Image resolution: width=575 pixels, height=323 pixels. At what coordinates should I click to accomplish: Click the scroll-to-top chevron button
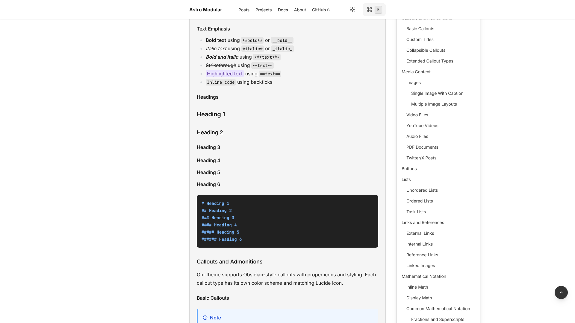click(561, 292)
